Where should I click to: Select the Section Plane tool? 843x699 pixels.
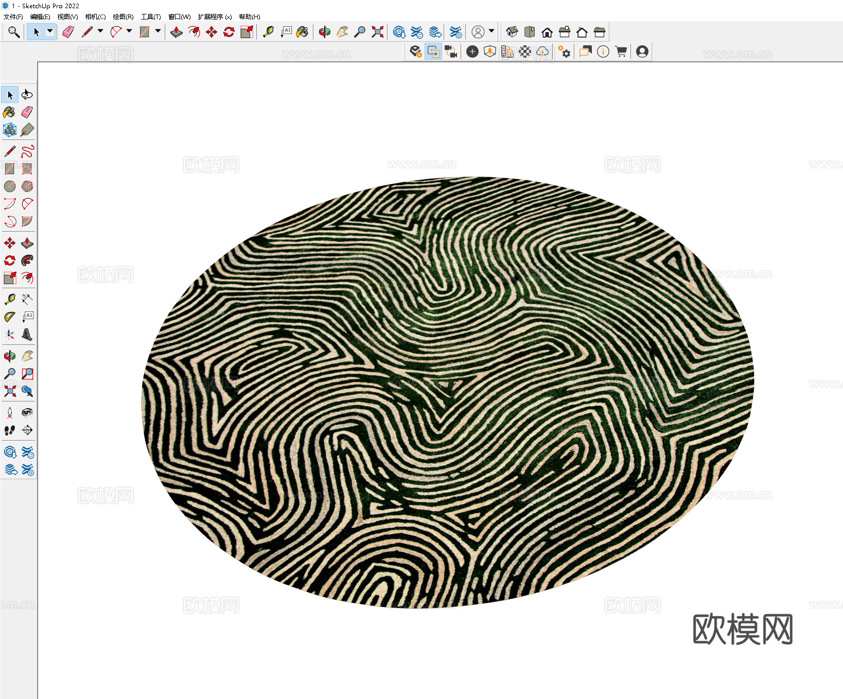(x=27, y=430)
